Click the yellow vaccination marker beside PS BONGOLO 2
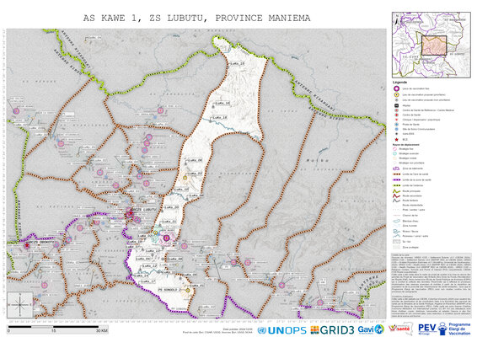The image size is (477, 337). (188, 290)
